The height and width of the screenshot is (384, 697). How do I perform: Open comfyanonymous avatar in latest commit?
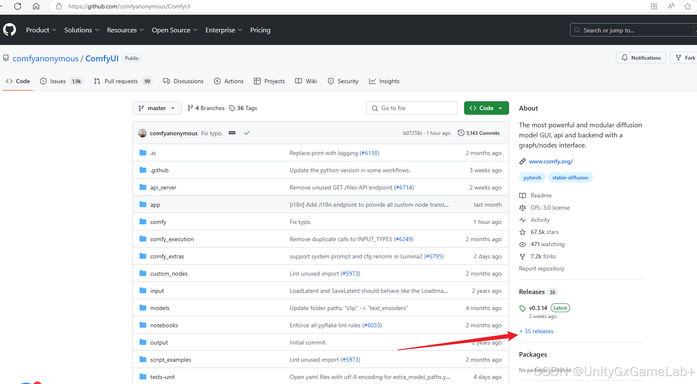[143, 133]
